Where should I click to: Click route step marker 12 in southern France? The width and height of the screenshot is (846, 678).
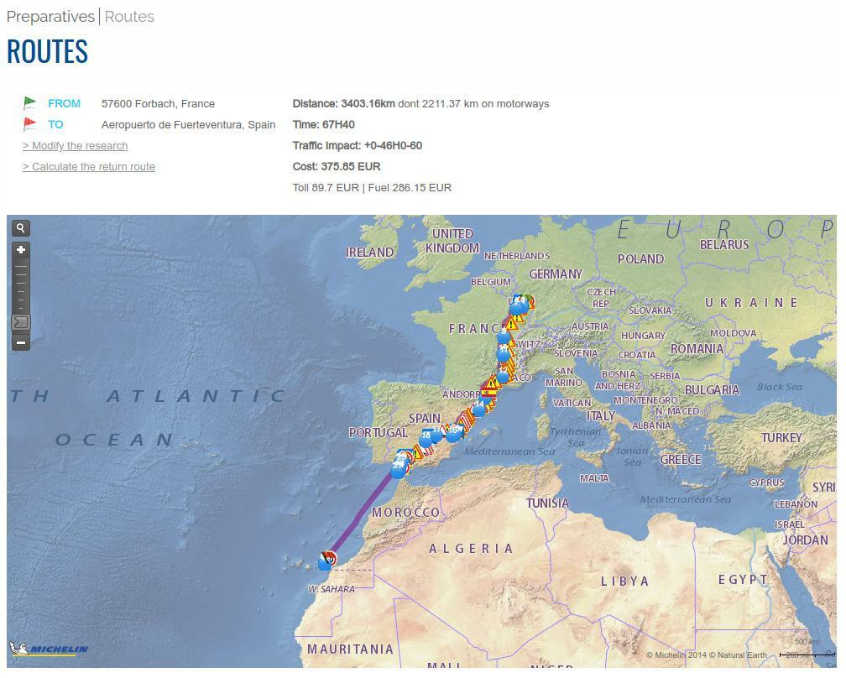pyautogui.click(x=502, y=378)
